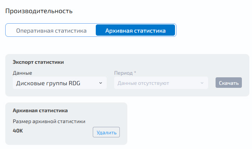Open the Данные dropdown Дисковые группы RDG
Viewport: 252px width, 149px height.
[x=60, y=83]
